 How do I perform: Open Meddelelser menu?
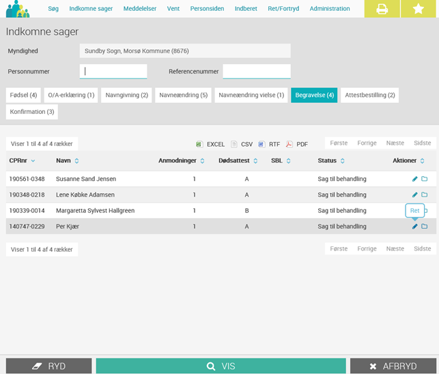coord(140,9)
